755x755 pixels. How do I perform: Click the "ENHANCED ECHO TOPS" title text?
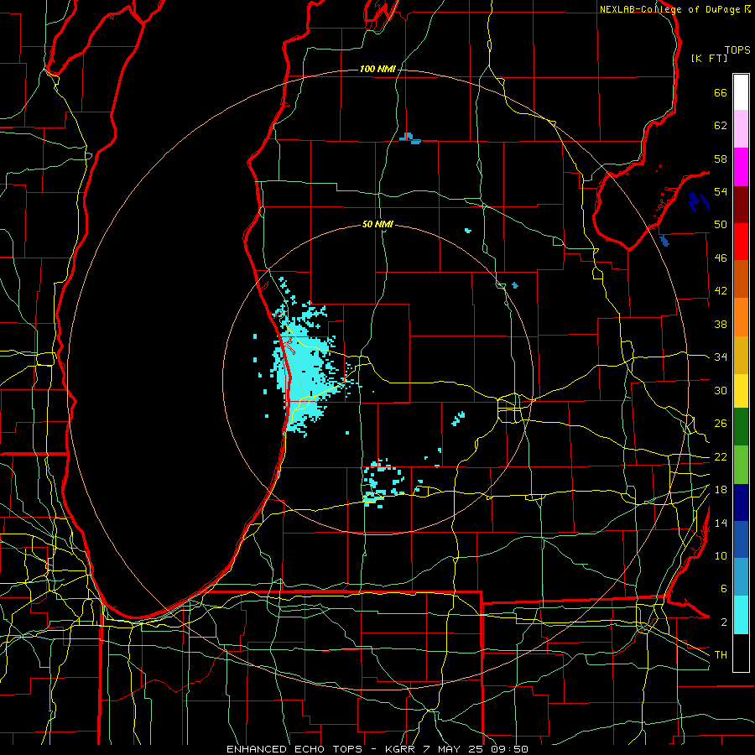[294, 749]
